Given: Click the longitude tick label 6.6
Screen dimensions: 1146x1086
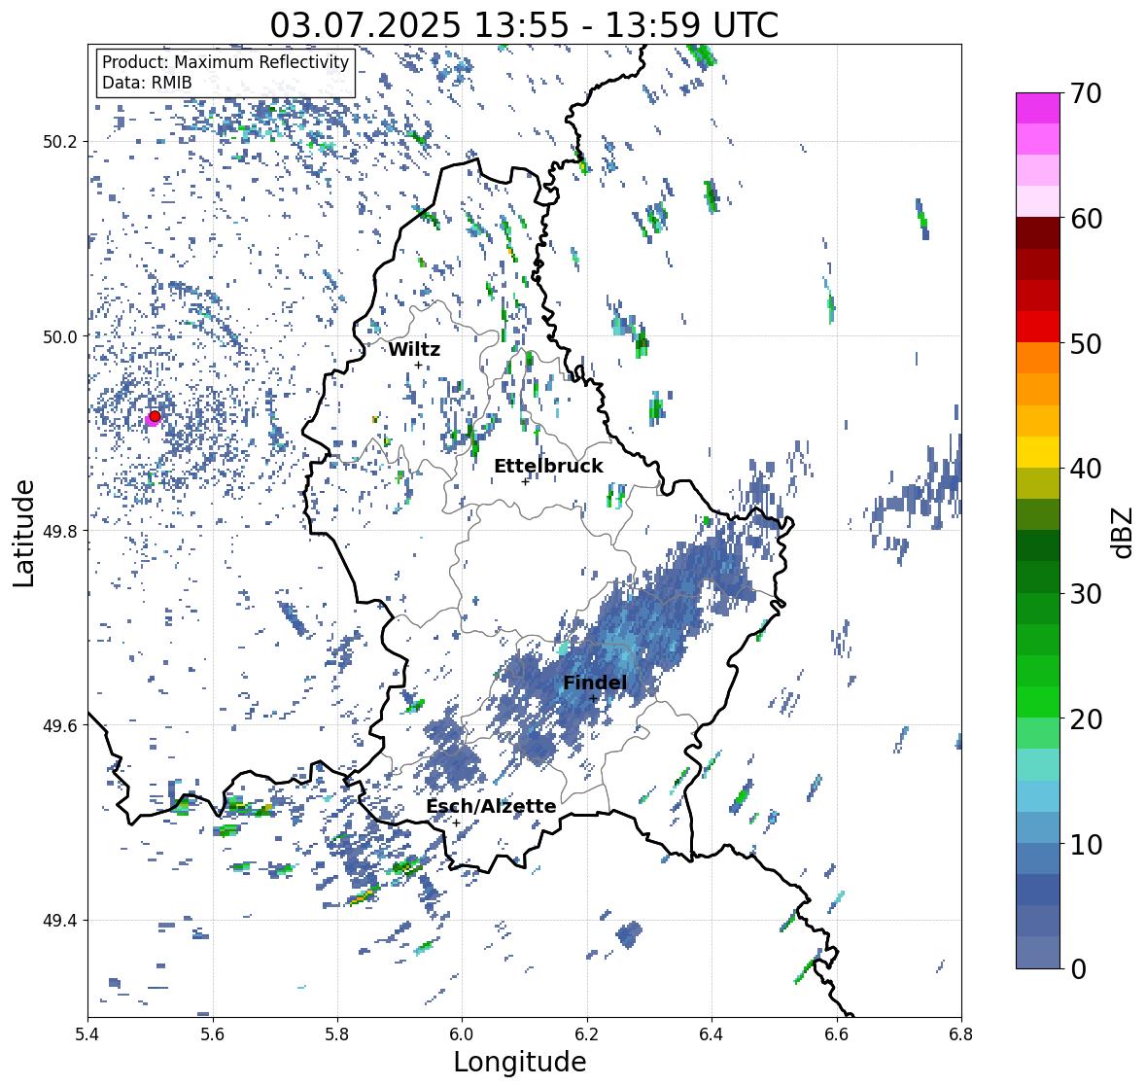Looking at the screenshot, I should click(837, 1034).
